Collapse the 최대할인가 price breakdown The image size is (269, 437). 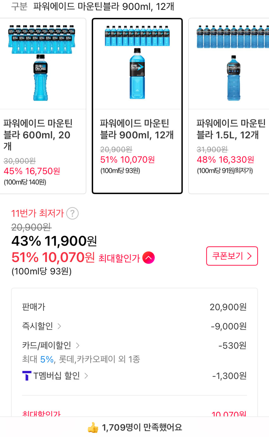click(148, 258)
